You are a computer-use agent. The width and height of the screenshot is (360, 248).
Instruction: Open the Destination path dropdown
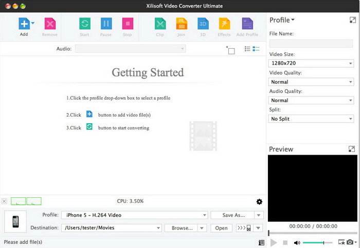[x=112, y=228]
